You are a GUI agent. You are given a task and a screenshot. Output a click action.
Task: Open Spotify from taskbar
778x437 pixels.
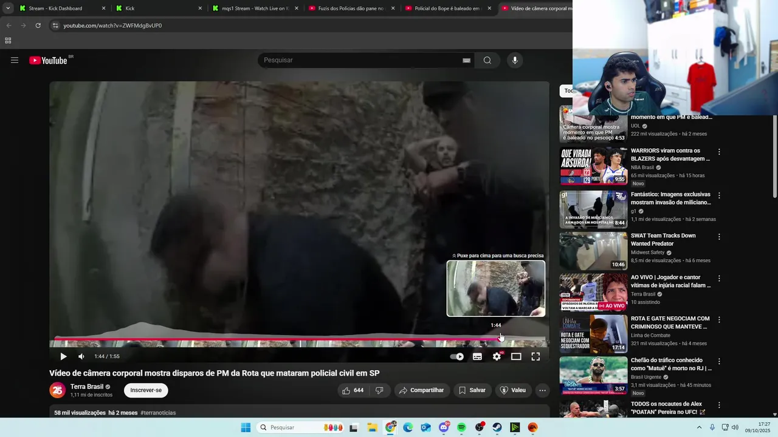[461, 427]
